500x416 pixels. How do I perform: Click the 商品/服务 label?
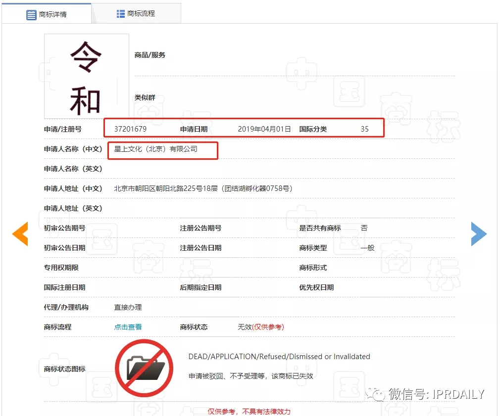[150, 55]
